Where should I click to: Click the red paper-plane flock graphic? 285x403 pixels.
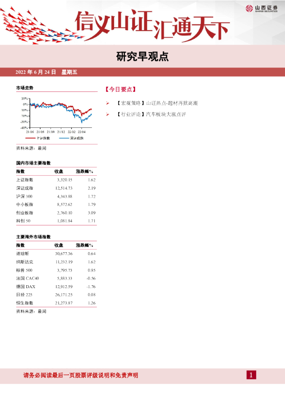pyautogui.click(x=41, y=27)
